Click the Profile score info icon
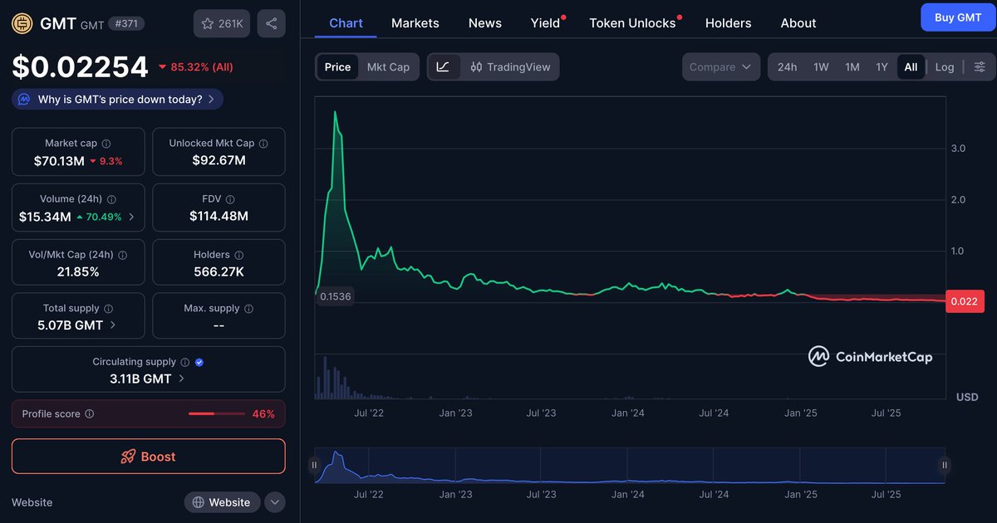The image size is (997, 523). coord(90,414)
